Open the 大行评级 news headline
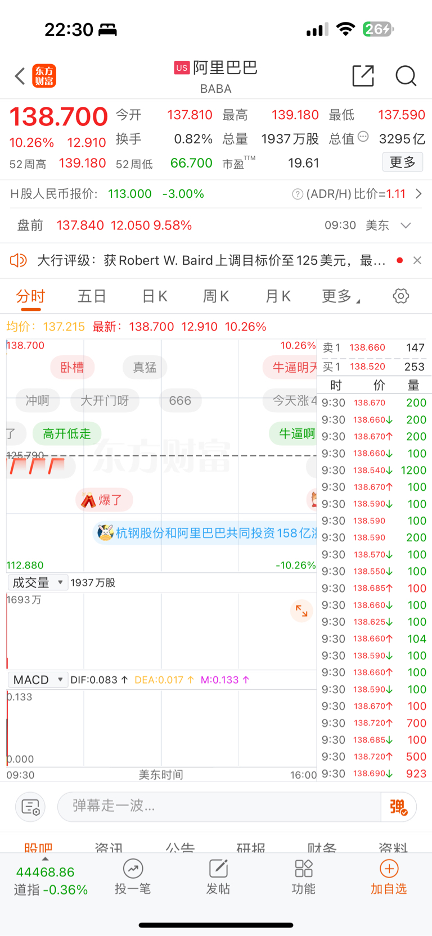This screenshot has height=936, width=432. pos(211,260)
